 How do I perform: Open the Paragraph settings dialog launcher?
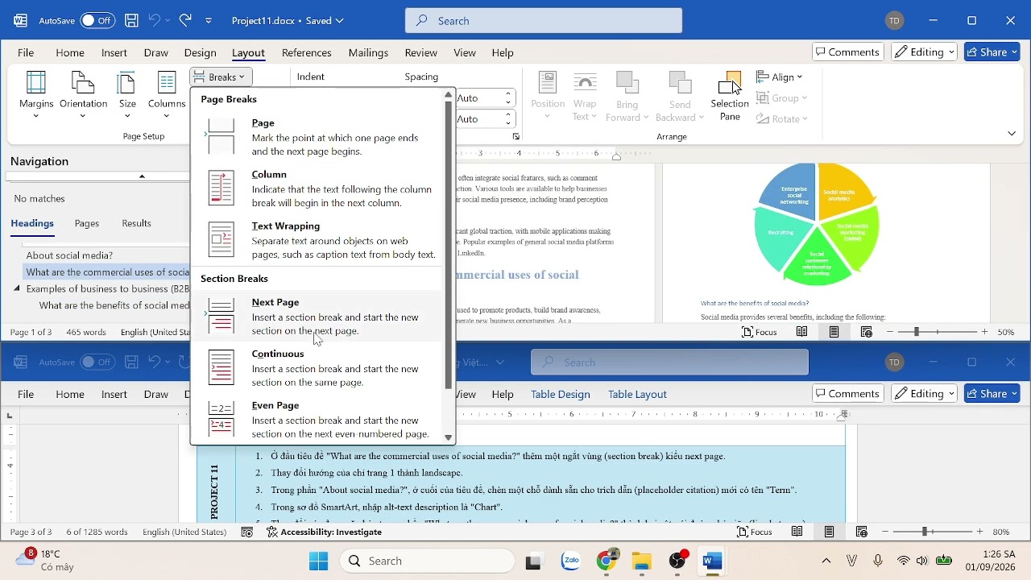(516, 137)
